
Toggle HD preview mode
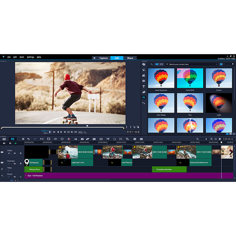tap(76, 132)
